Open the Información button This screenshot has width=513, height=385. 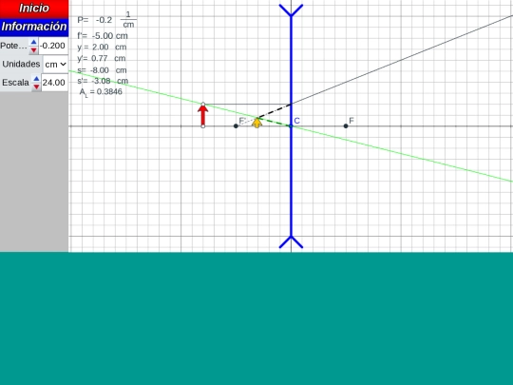tap(34, 27)
